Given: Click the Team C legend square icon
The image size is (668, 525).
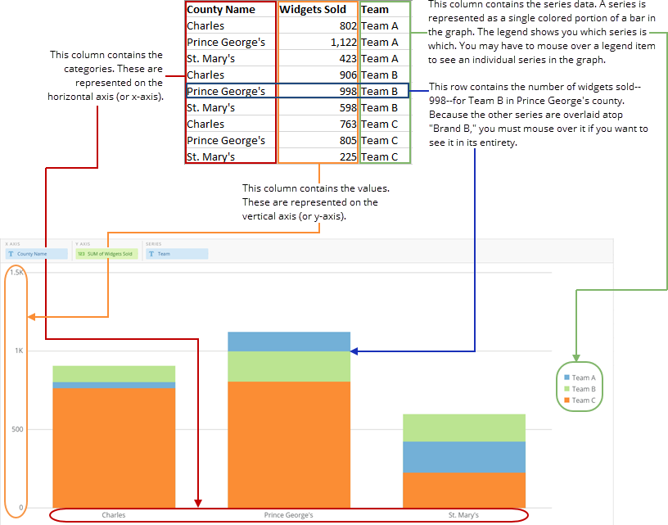Looking at the screenshot, I should click(x=566, y=400).
